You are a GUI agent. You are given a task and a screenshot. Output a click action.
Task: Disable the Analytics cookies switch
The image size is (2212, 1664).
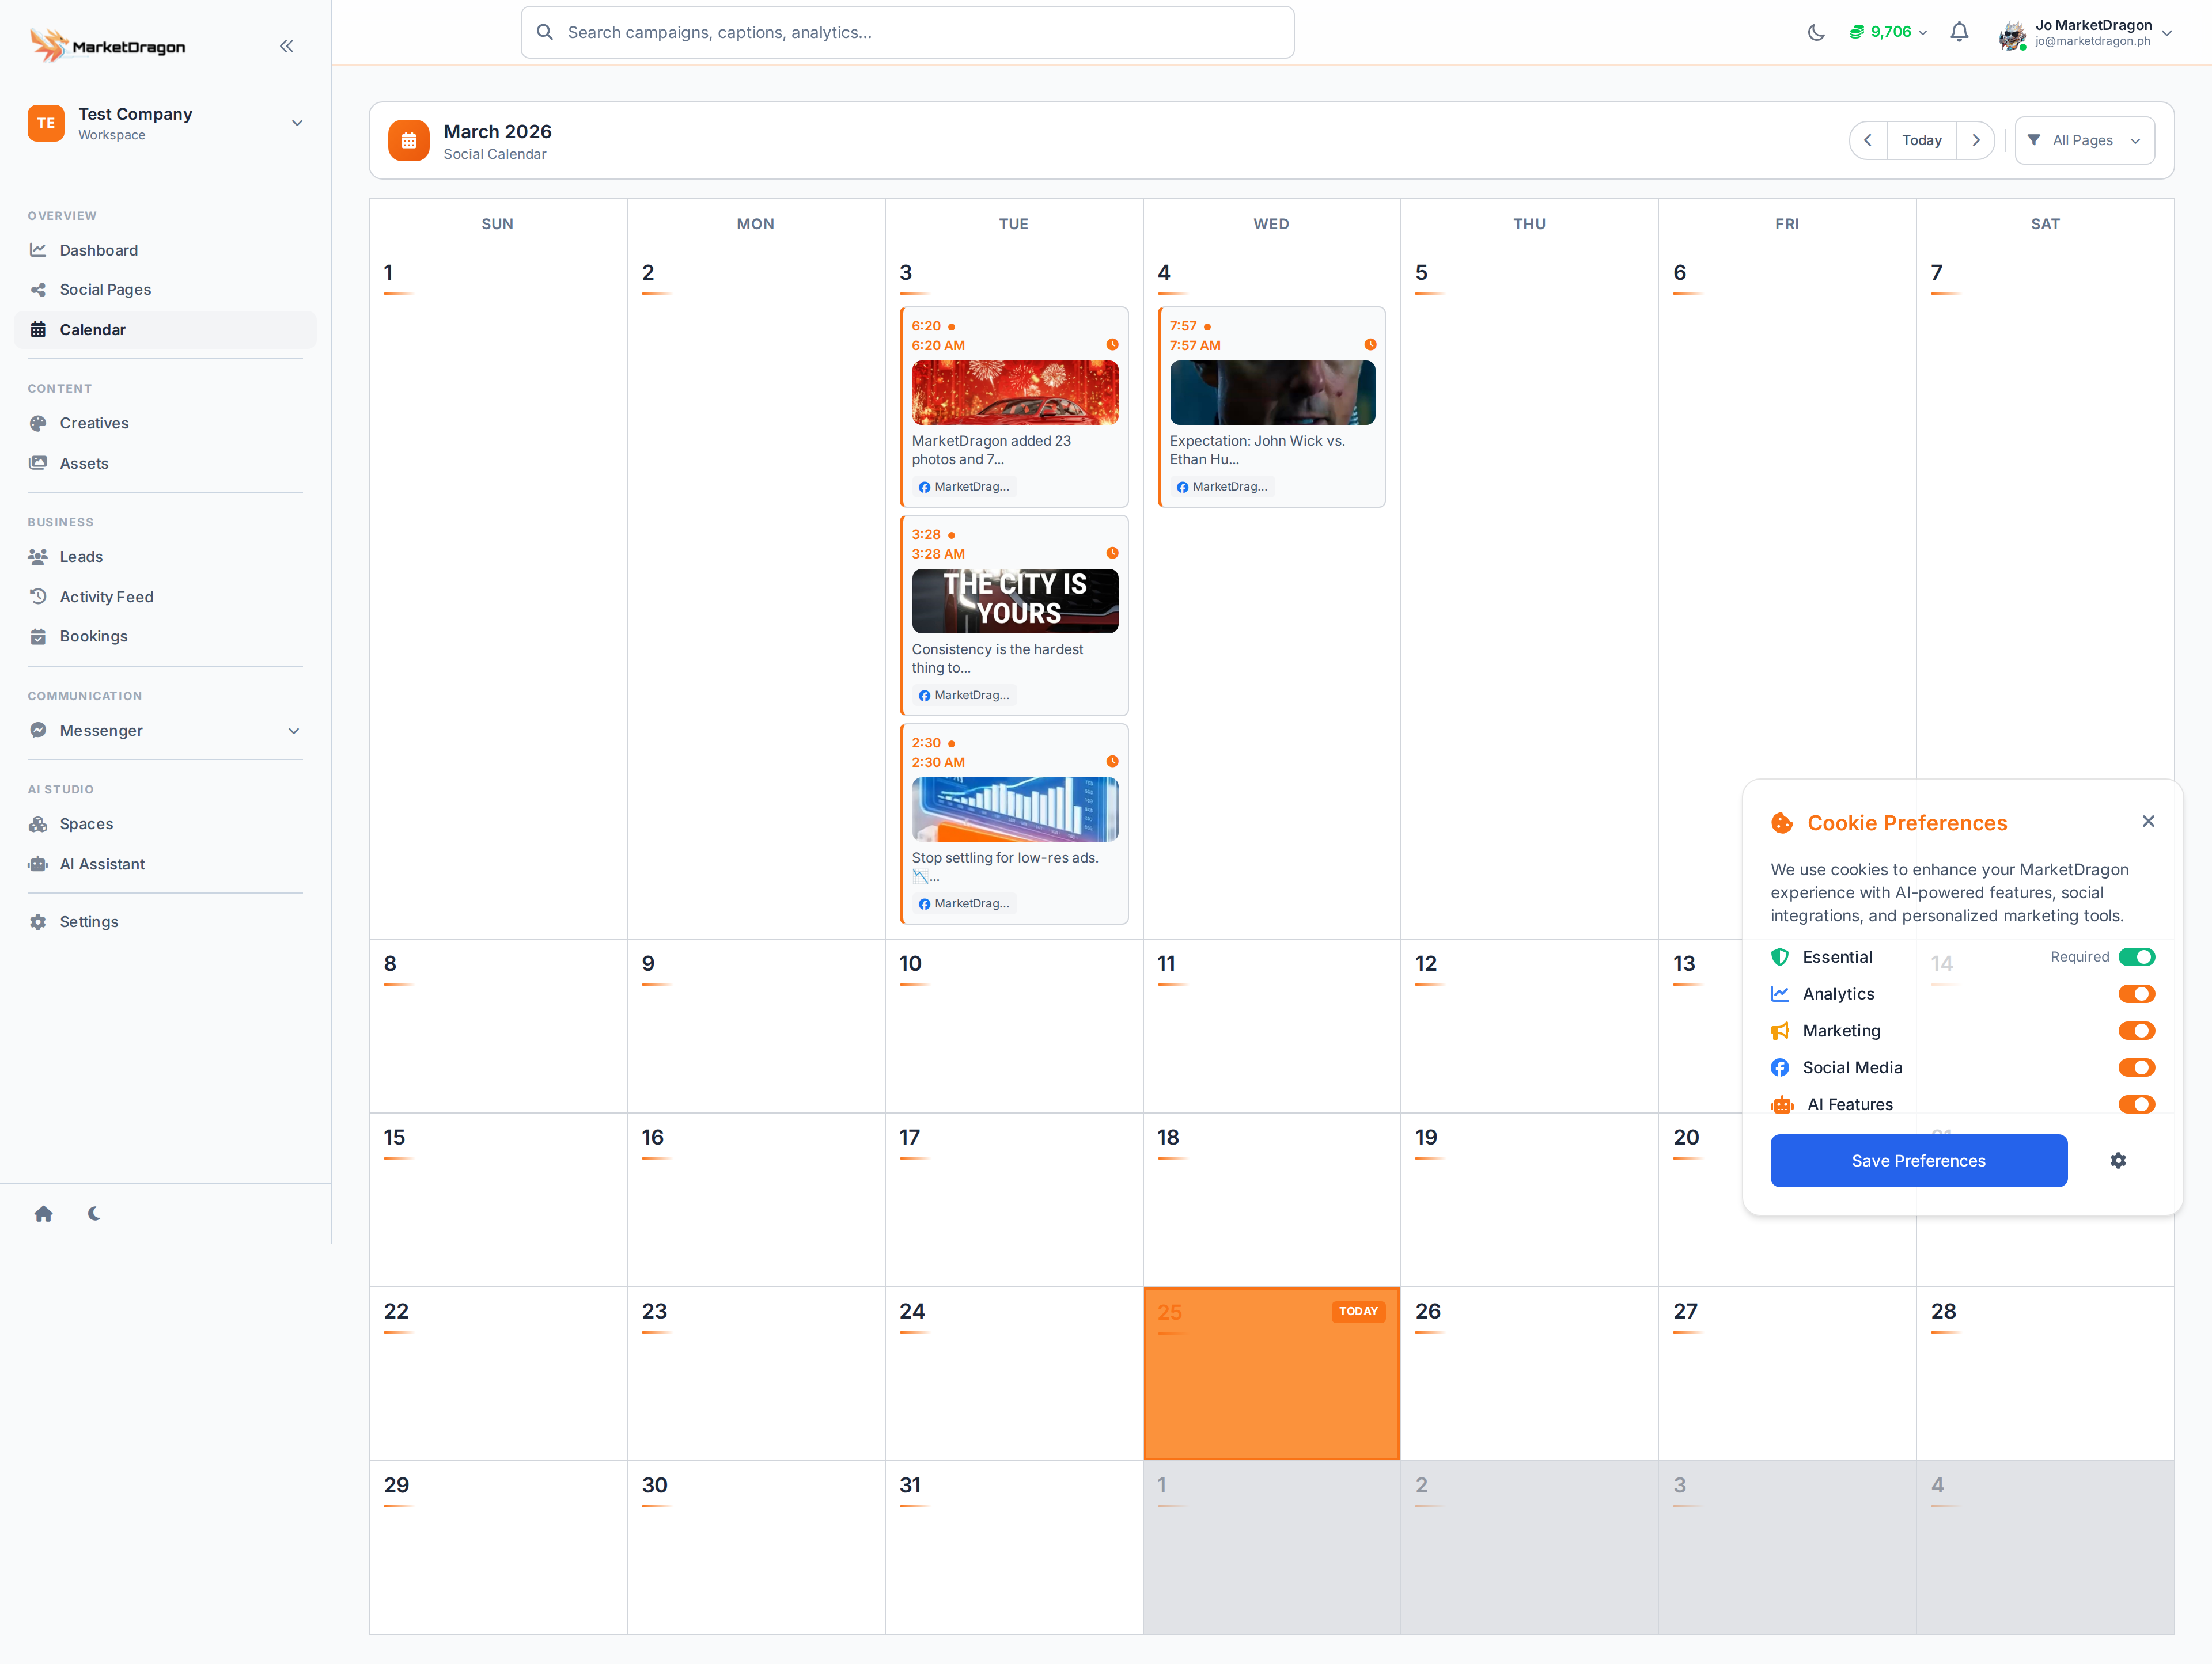(2136, 993)
